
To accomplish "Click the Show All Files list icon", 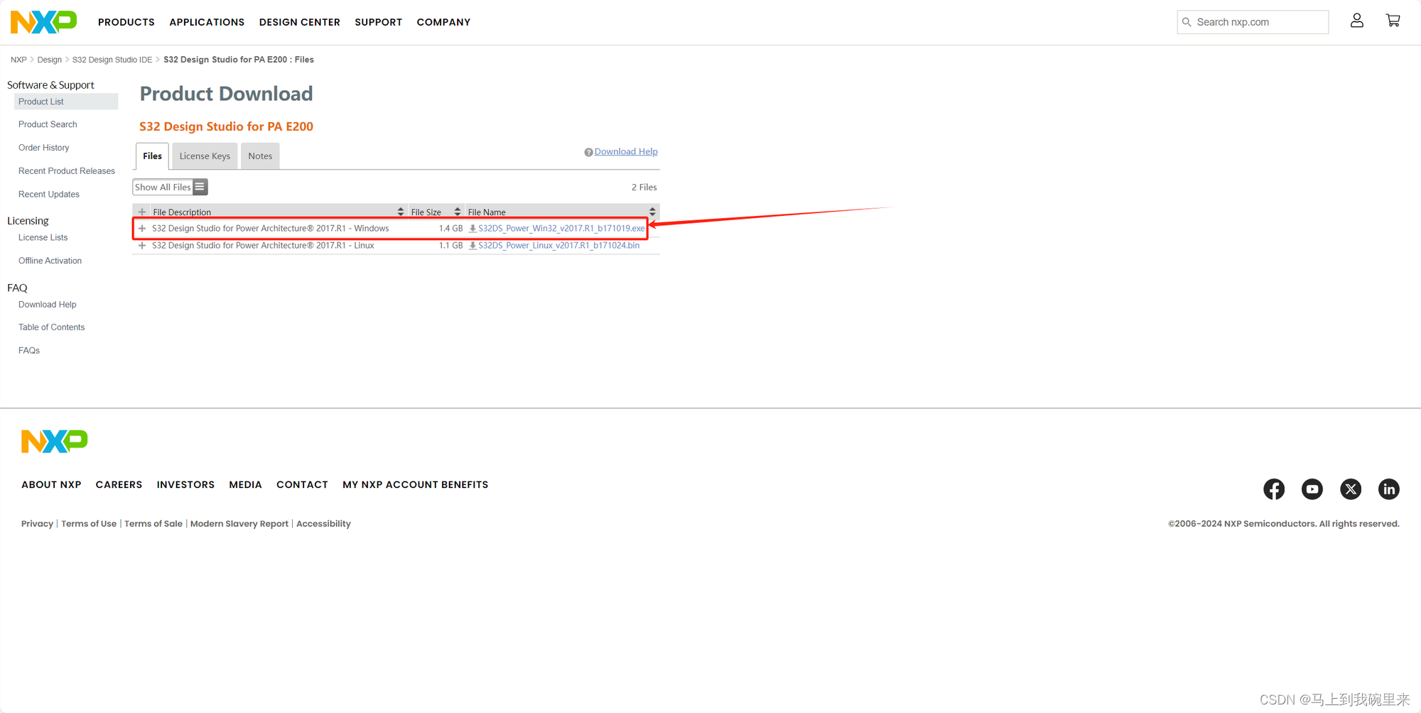I will [200, 187].
